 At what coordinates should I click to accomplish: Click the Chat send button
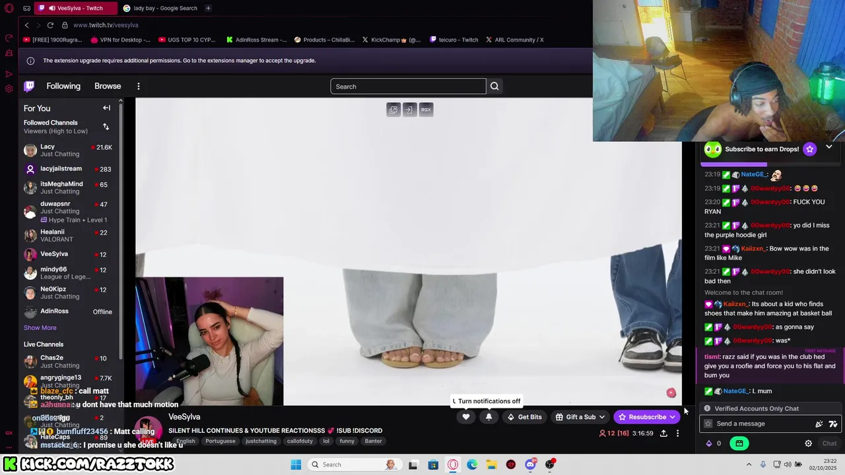click(x=829, y=443)
